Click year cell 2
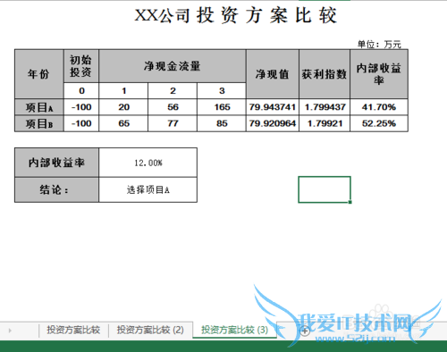The image size is (447, 352). 173,91
